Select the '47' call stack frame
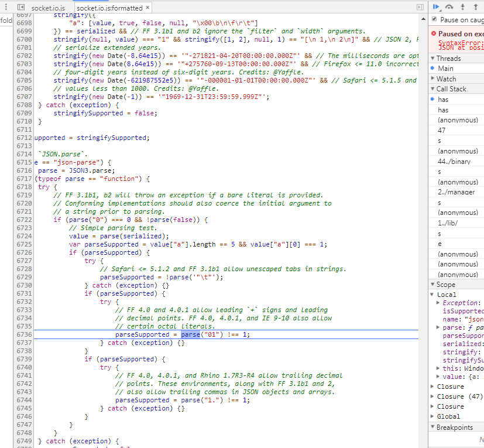This screenshot has width=484, height=448. (x=456, y=131)
